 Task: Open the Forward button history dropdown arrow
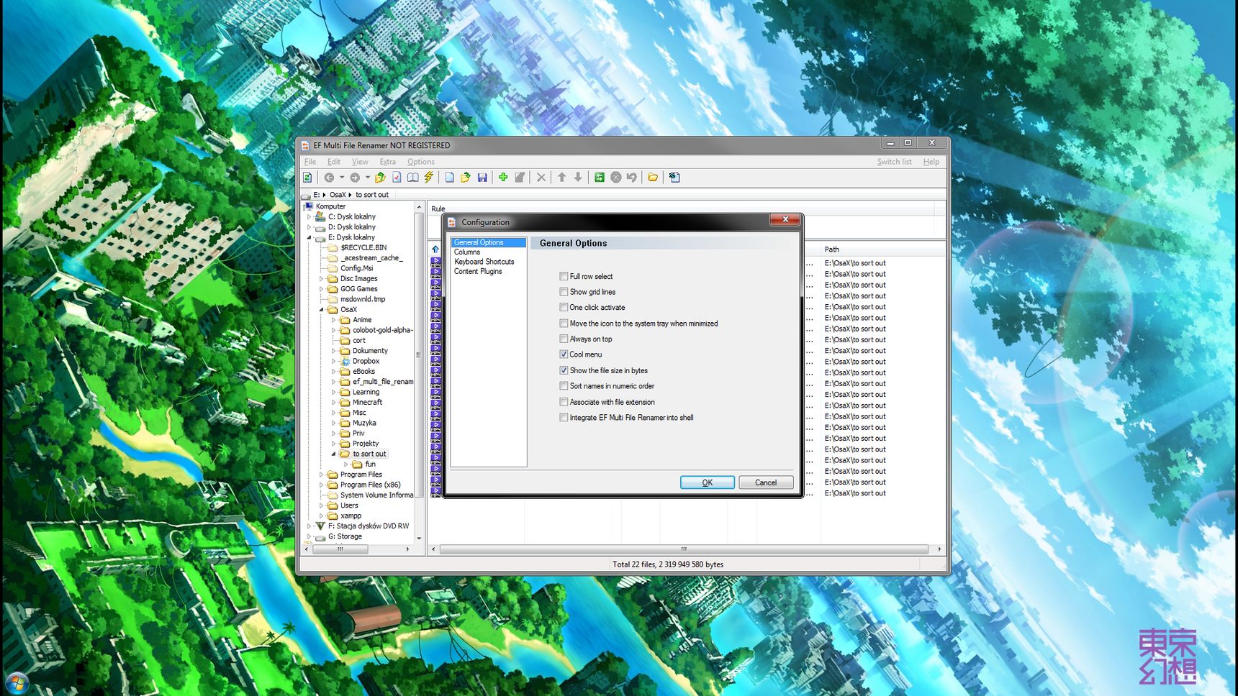[367, 178]
